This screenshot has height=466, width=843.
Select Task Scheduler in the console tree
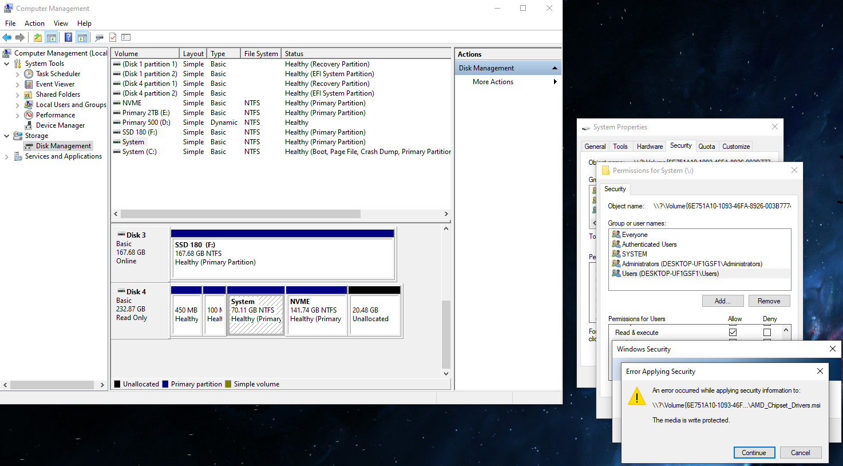point(58,74)
